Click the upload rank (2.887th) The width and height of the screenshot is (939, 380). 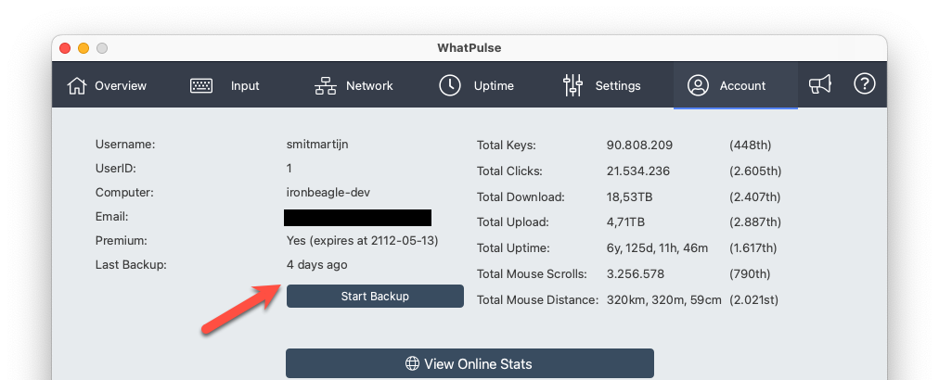pos(755,222)
